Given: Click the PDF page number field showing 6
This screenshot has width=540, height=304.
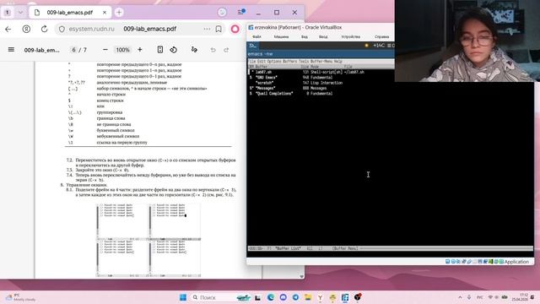Looking at the screenshot, I should point(73,50).
